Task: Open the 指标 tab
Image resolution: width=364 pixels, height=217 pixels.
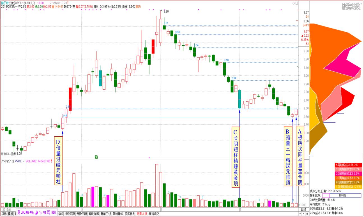Action: click(4, 214)
